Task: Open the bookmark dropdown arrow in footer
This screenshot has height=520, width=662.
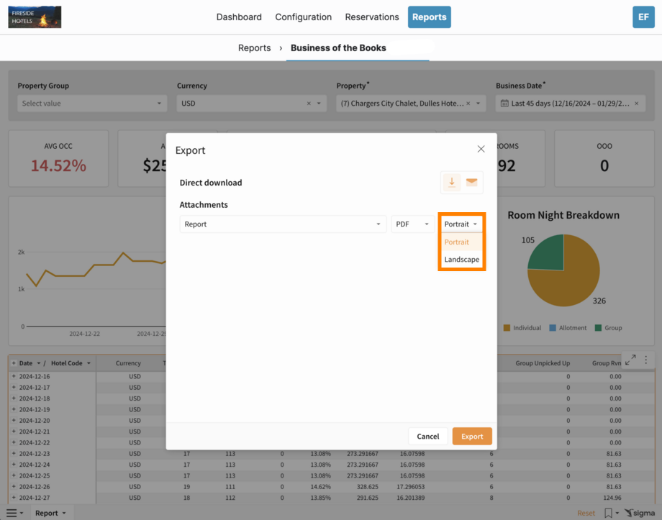Action: (617, 514)
